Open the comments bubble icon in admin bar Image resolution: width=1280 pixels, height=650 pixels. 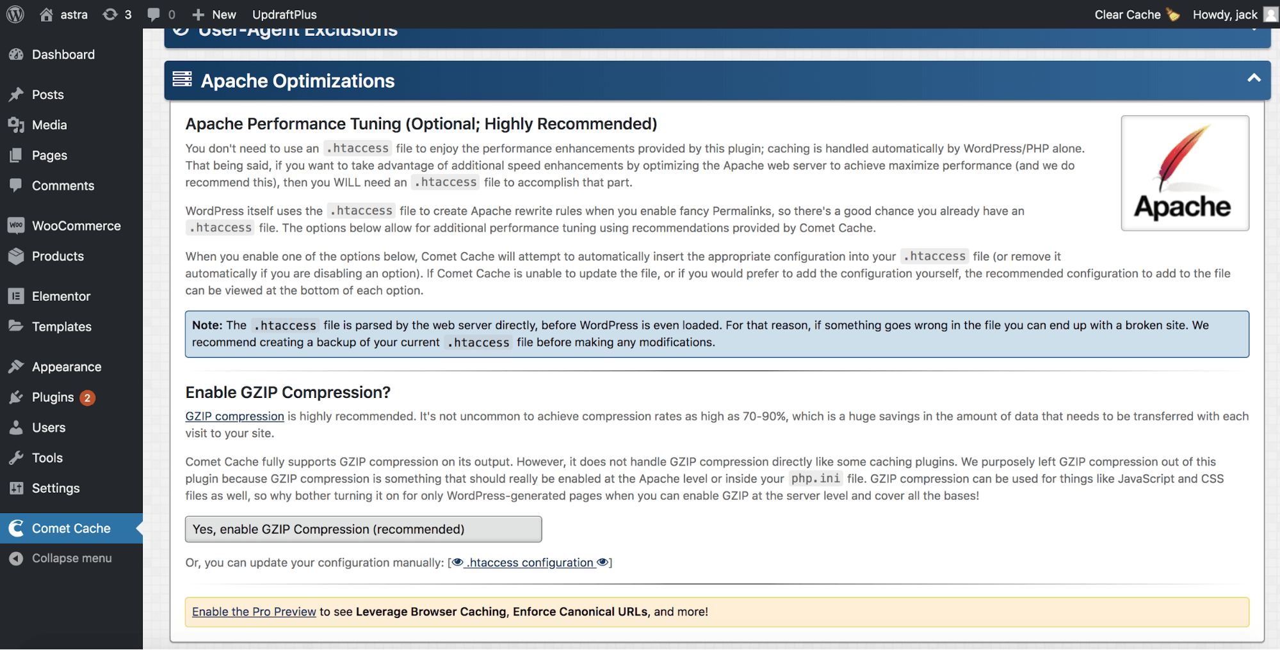[x=154, y=14]
